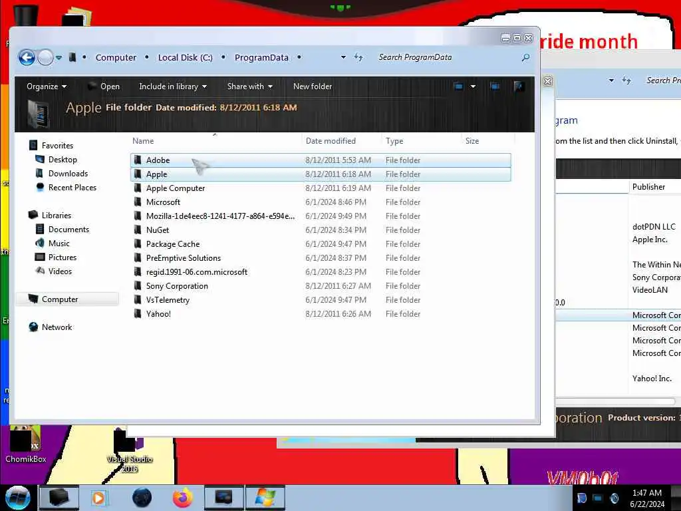Refresh the ProgramData folder view

point(358,57)
